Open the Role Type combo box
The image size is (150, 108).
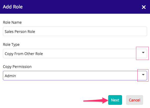(x=75, y=53)
